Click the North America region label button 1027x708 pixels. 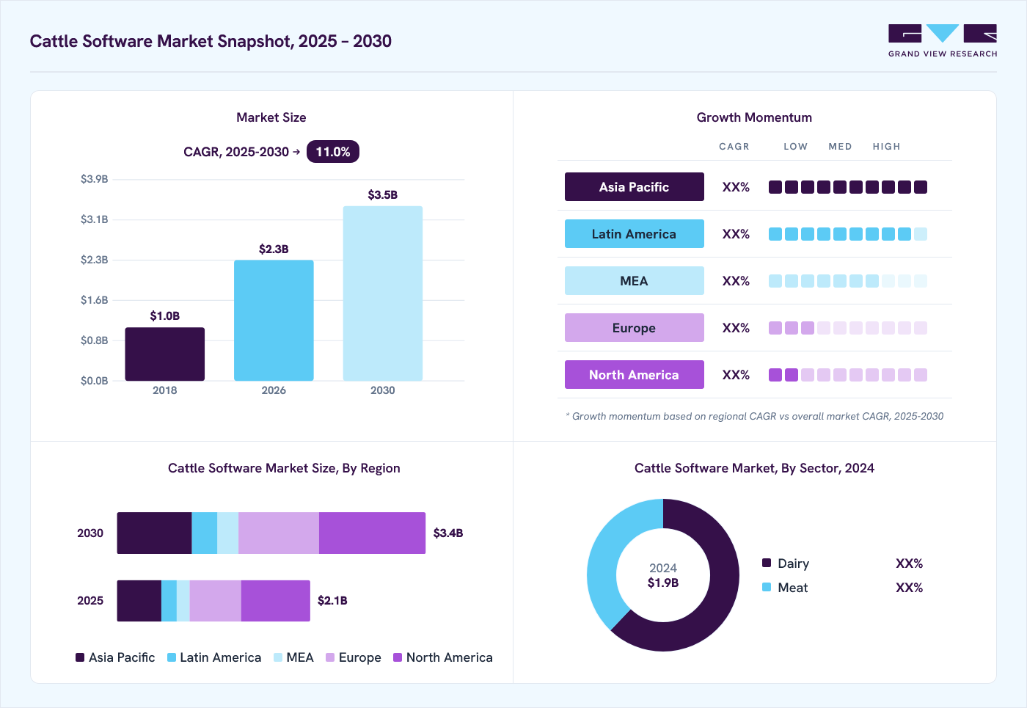(635, 375)
